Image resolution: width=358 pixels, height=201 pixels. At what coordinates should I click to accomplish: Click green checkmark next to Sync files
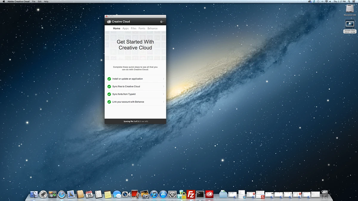[109, 87]
